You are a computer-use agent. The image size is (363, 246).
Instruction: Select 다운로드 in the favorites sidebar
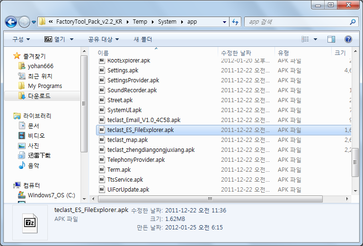(39, 96)
